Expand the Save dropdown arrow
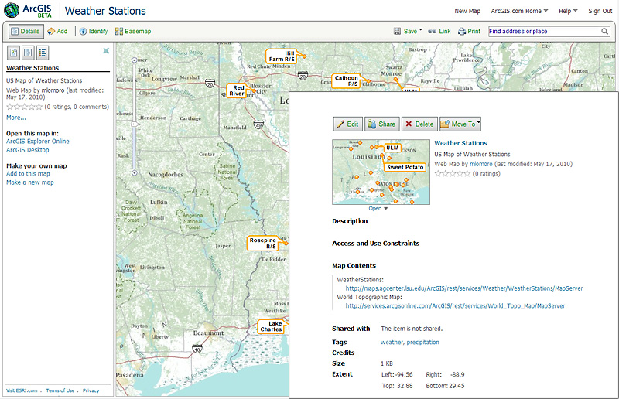 [420, 29]
